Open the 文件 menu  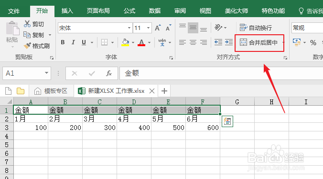tap(14, 11)
